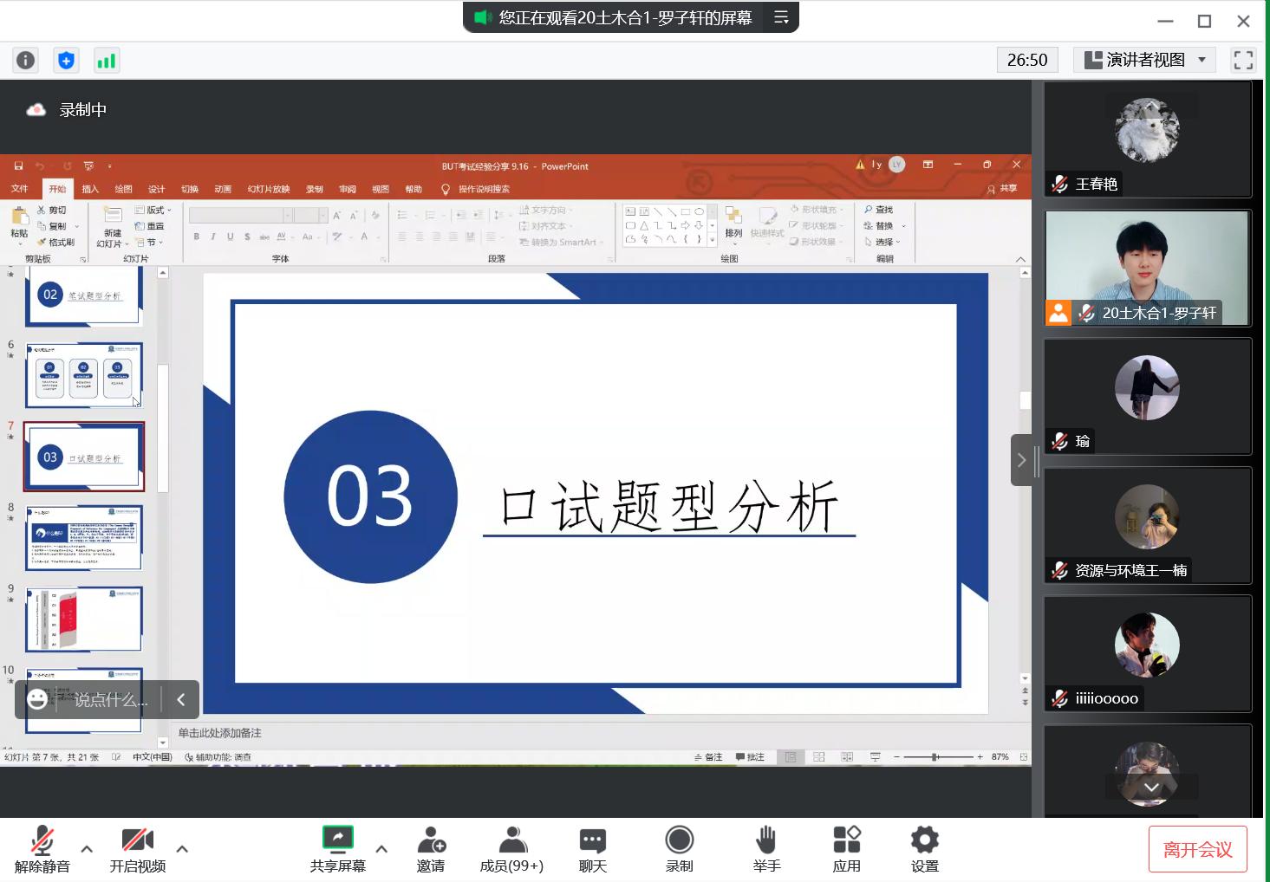Click the blue security shield icon
1270x882 pixels.
[66, 60]
